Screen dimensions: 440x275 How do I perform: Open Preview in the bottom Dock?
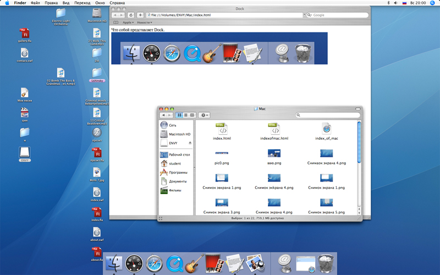point(255,263)
